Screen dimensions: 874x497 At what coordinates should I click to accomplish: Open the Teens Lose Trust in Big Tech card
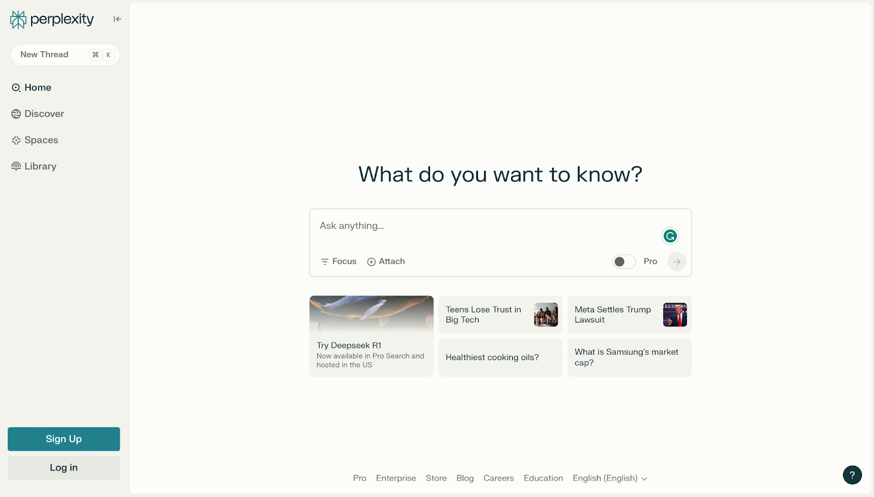[500, 315]
